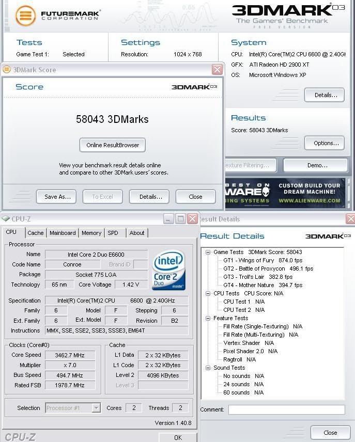Select the 60 sounds row
The height and width of the screenshot is (442, 355).
(x=243, y=392)
